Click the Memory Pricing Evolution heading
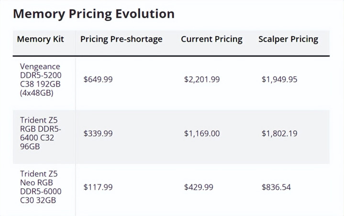Viewport: 344px width, 216px height. click(x=94, y=14)
